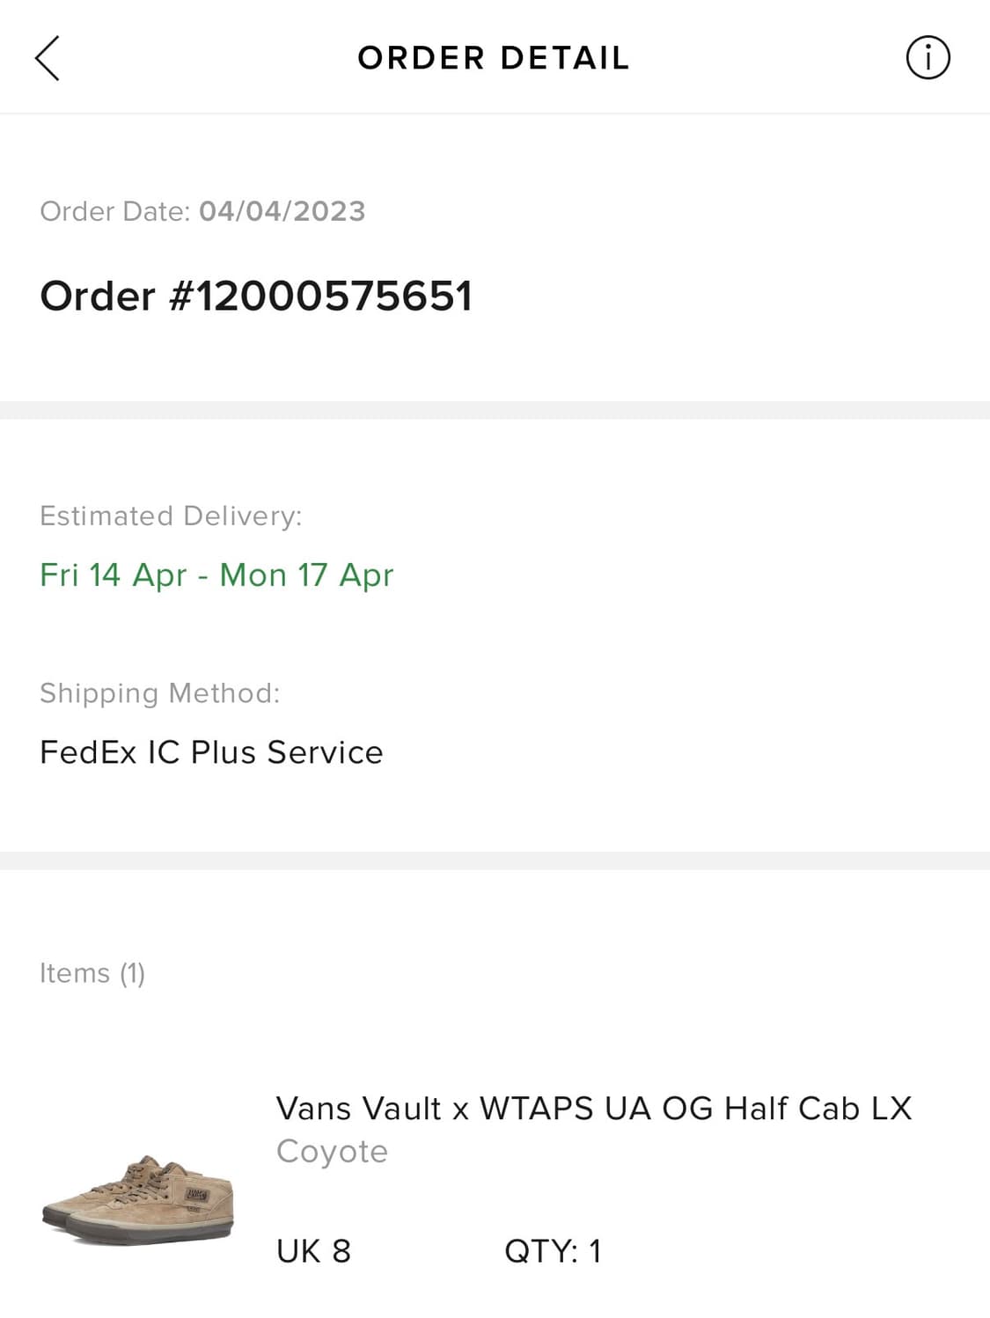Click the UK 8 size text
990x1318 pixels.
click(x=313, y=1251)
